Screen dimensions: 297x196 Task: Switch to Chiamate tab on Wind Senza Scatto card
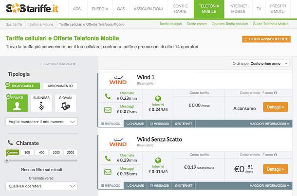pos(135,186)
